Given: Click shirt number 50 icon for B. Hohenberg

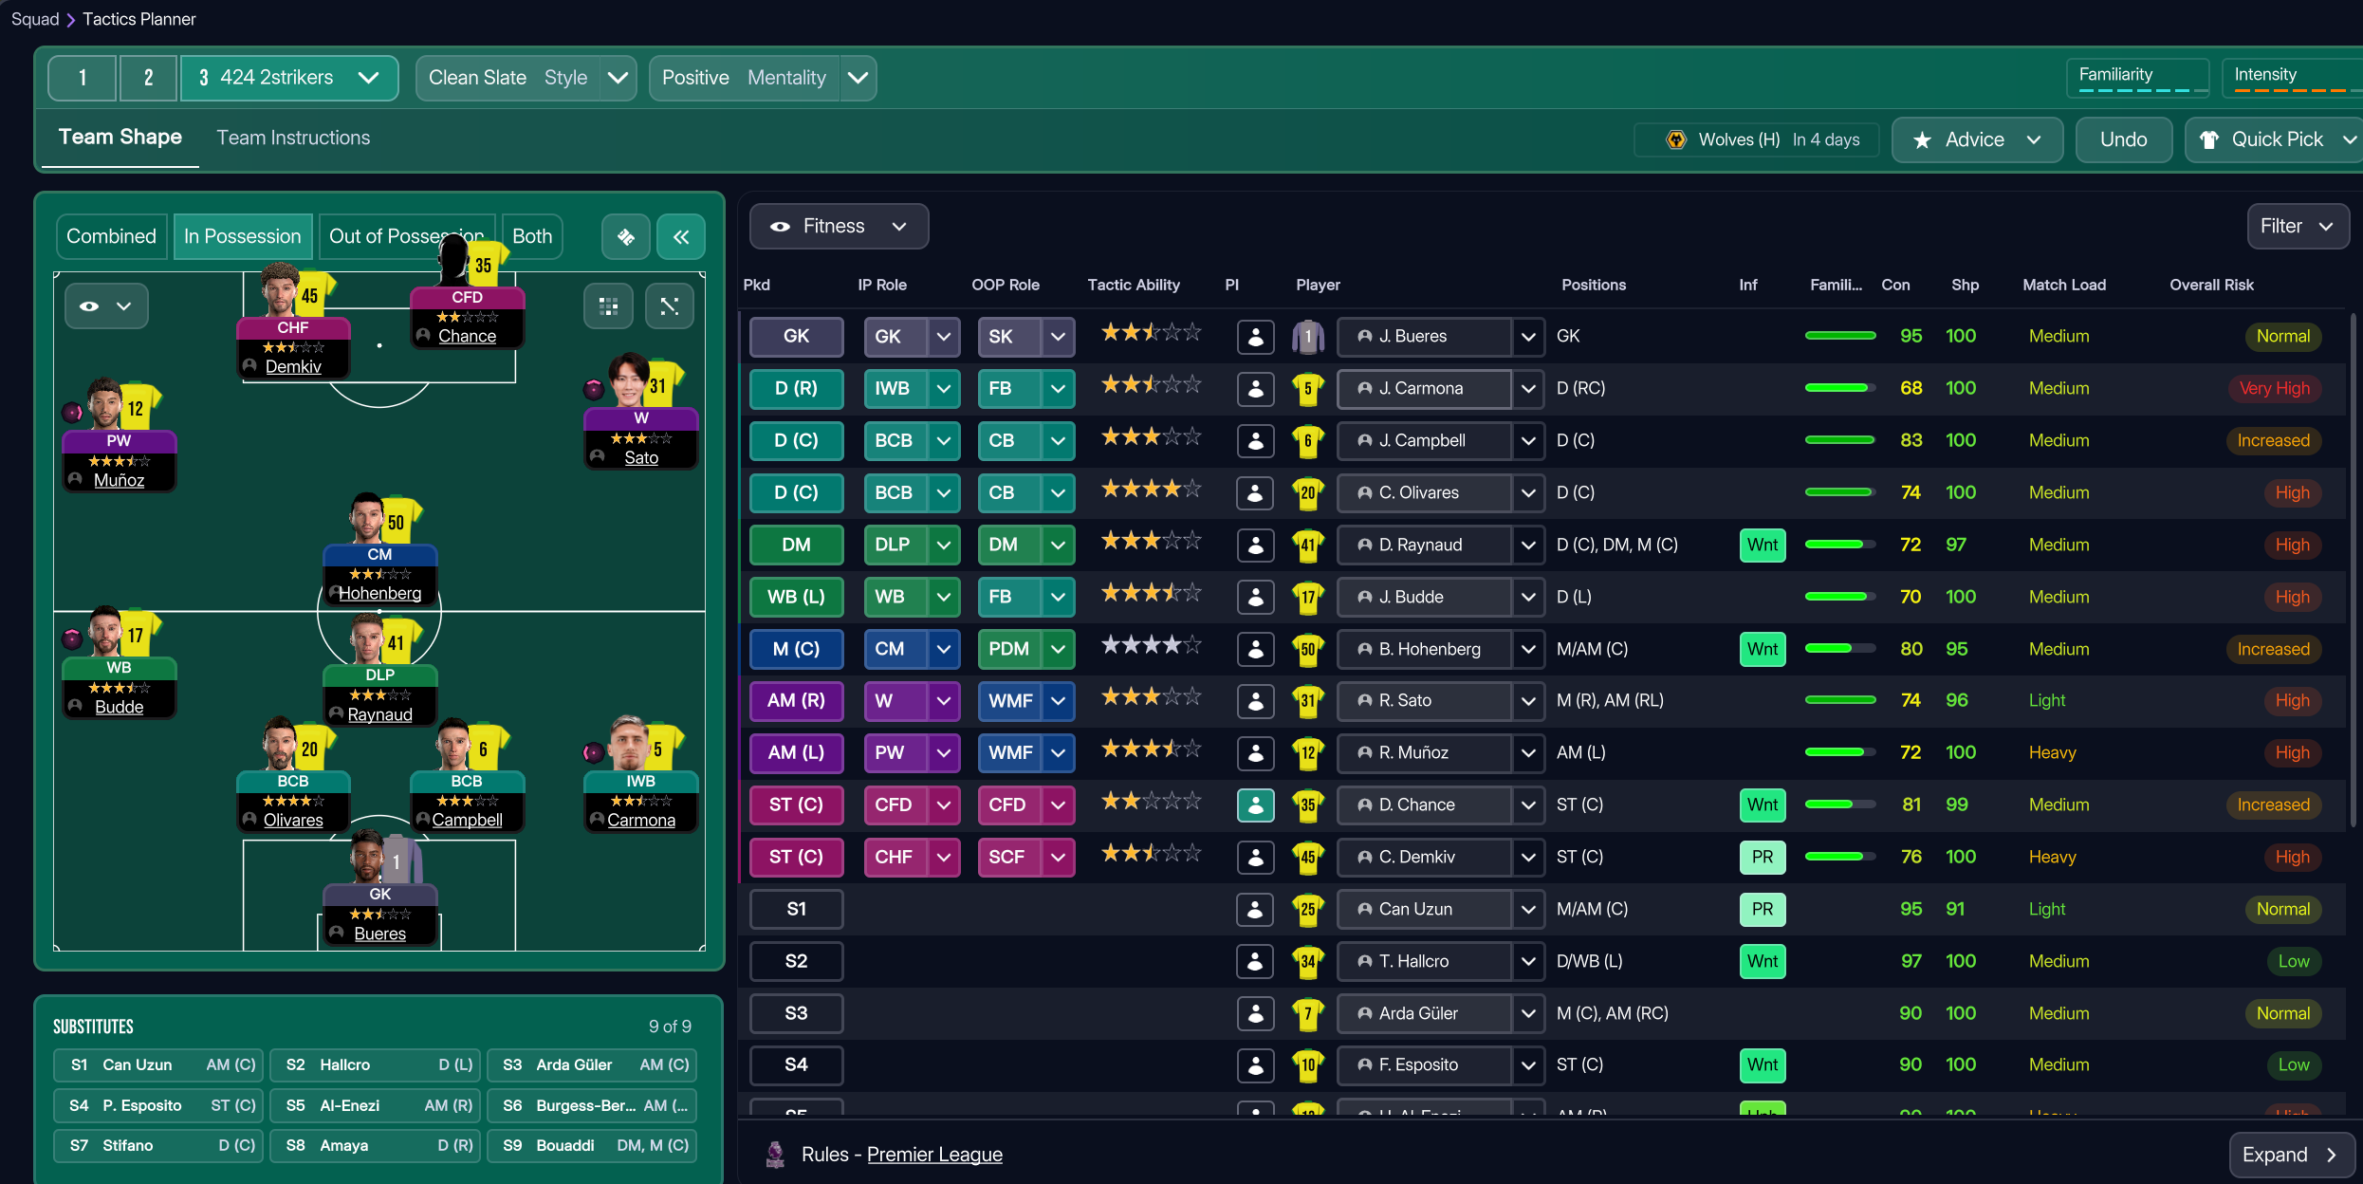Looking at the screenshot, I should point(1308,649).
